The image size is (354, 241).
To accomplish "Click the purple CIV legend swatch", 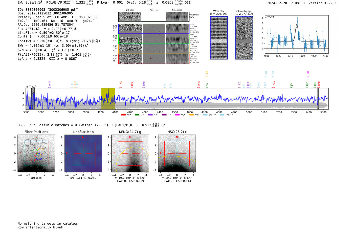I will [x=150, y=115].
